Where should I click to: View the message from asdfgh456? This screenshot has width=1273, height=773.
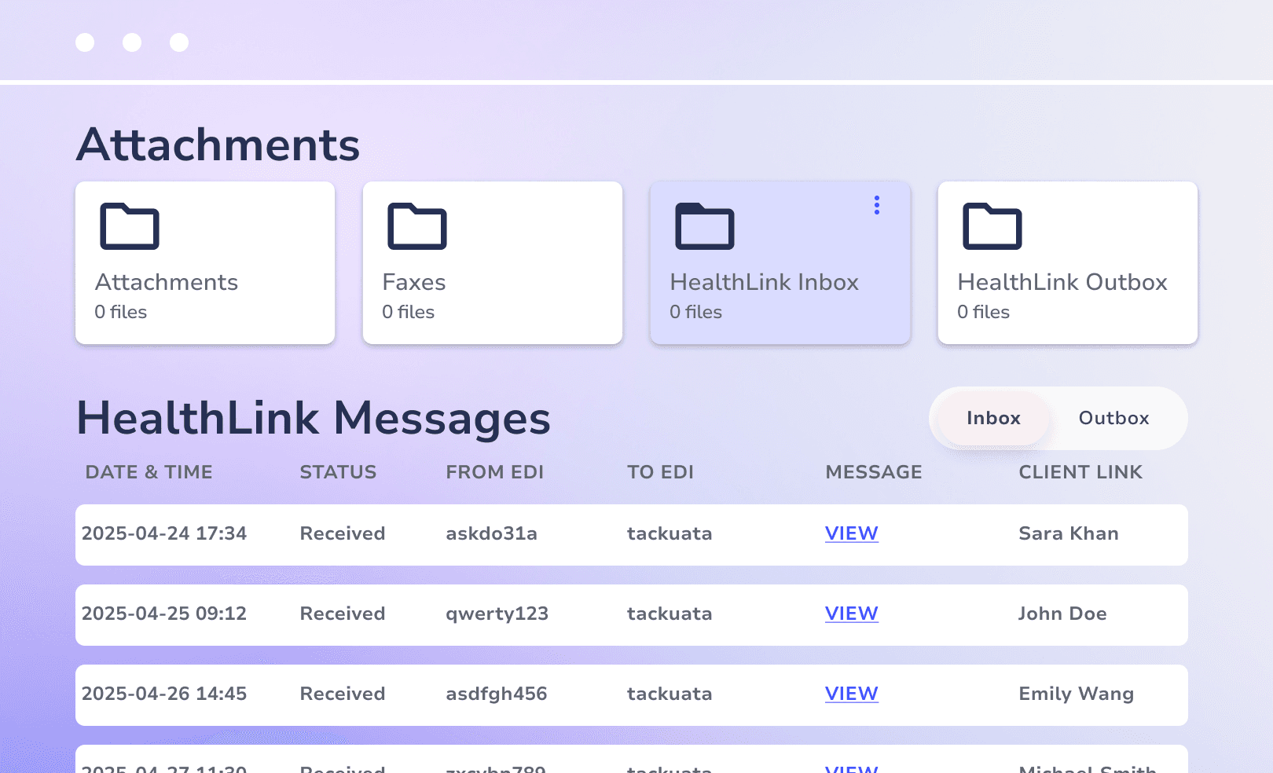coord(851,694)
